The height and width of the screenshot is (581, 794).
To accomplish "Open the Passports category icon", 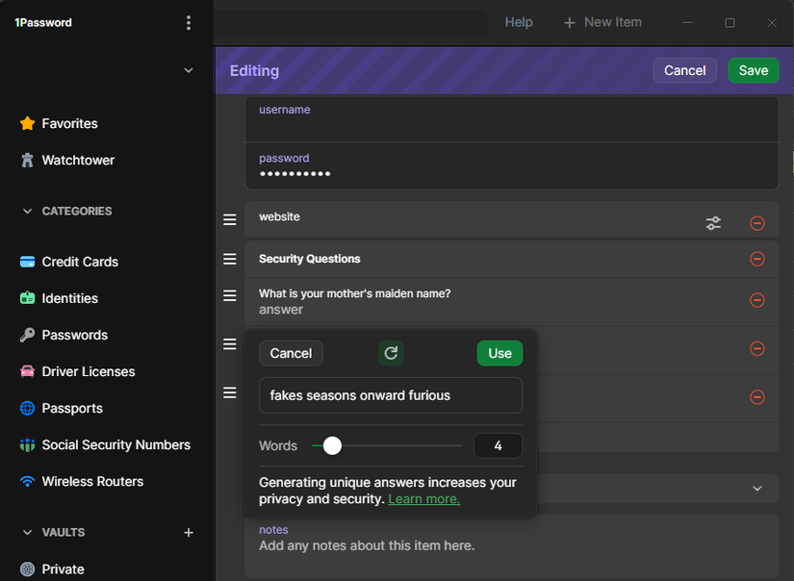I will 26,408.
